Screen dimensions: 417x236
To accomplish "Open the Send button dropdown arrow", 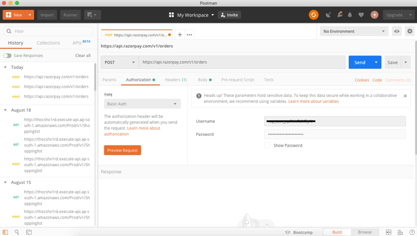I will coord(376,62).
